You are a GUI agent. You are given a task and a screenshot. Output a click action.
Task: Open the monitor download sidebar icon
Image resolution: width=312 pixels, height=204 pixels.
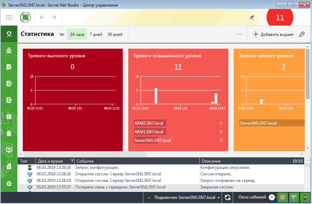9,149
